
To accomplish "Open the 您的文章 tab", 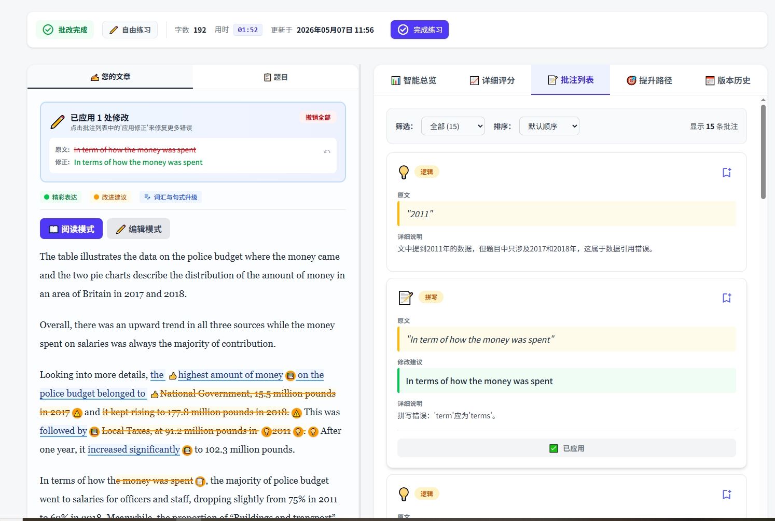I will 110,77.
